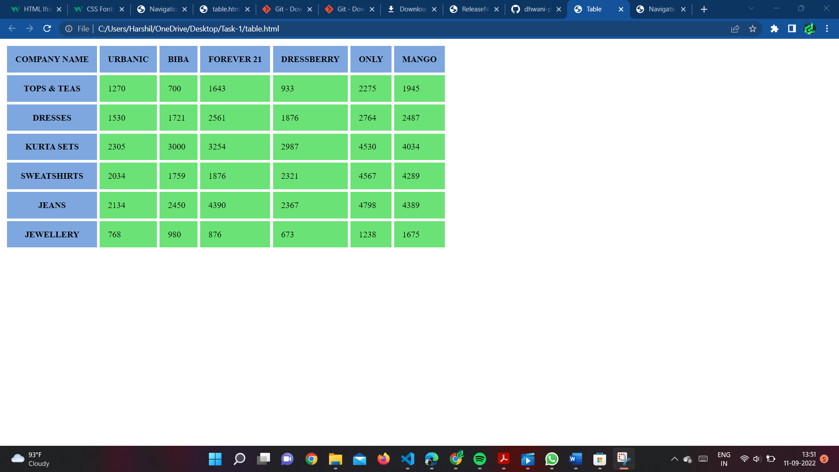Share the current page
This screenshot has height=472, width=839.
click(x=735, y=29)
